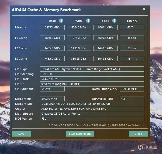
Task: Click the Motherboard Gigabyte X870E field
Action: pos(92,114)
